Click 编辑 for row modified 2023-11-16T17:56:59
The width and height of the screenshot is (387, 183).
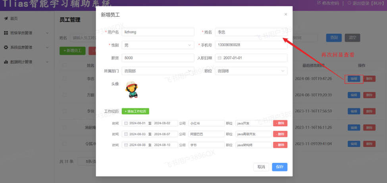(x=354, y=111)
